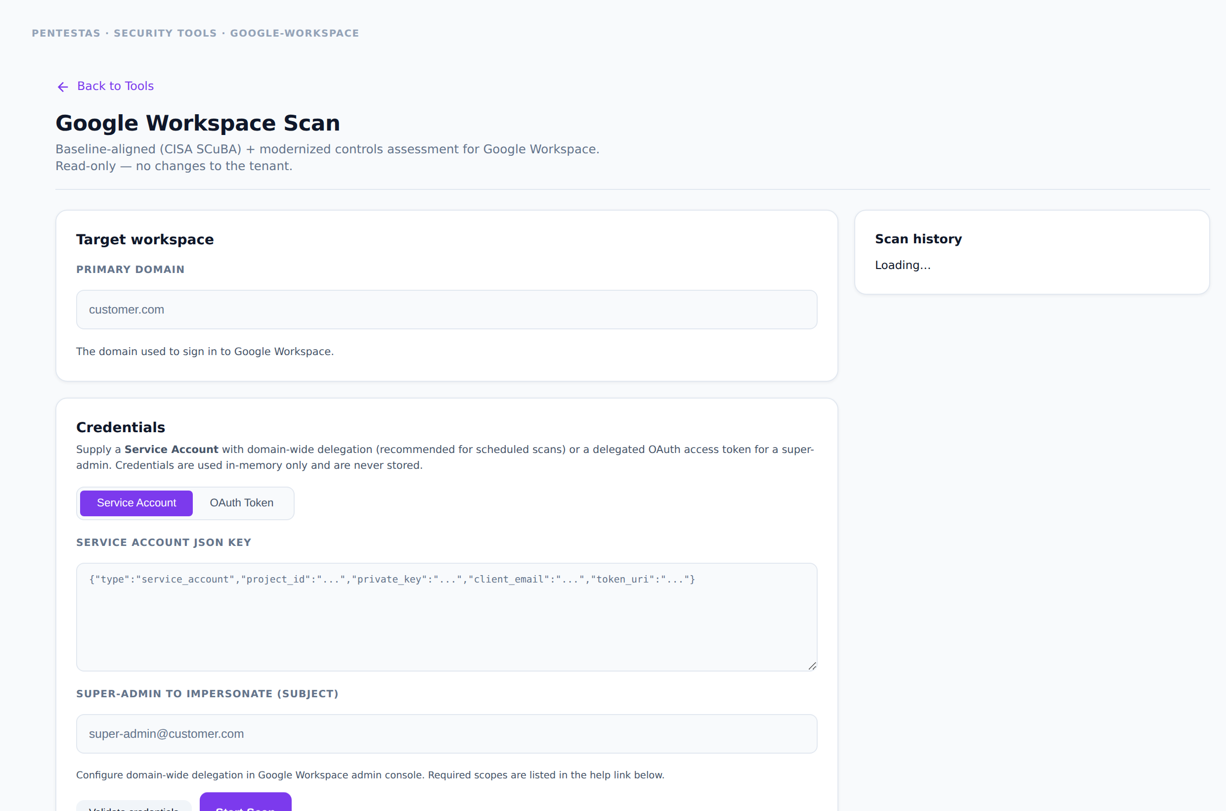Click the PENTESTAS breadcrumb header text

(x=195, y=33)
